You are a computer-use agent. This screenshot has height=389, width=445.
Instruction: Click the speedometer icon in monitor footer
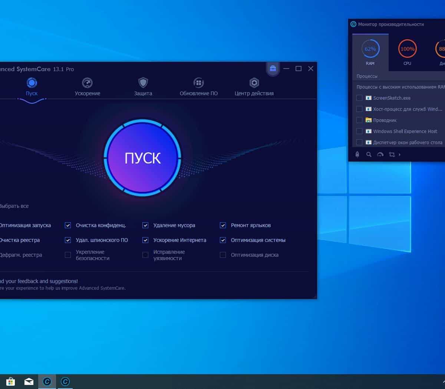pos(380,154)
